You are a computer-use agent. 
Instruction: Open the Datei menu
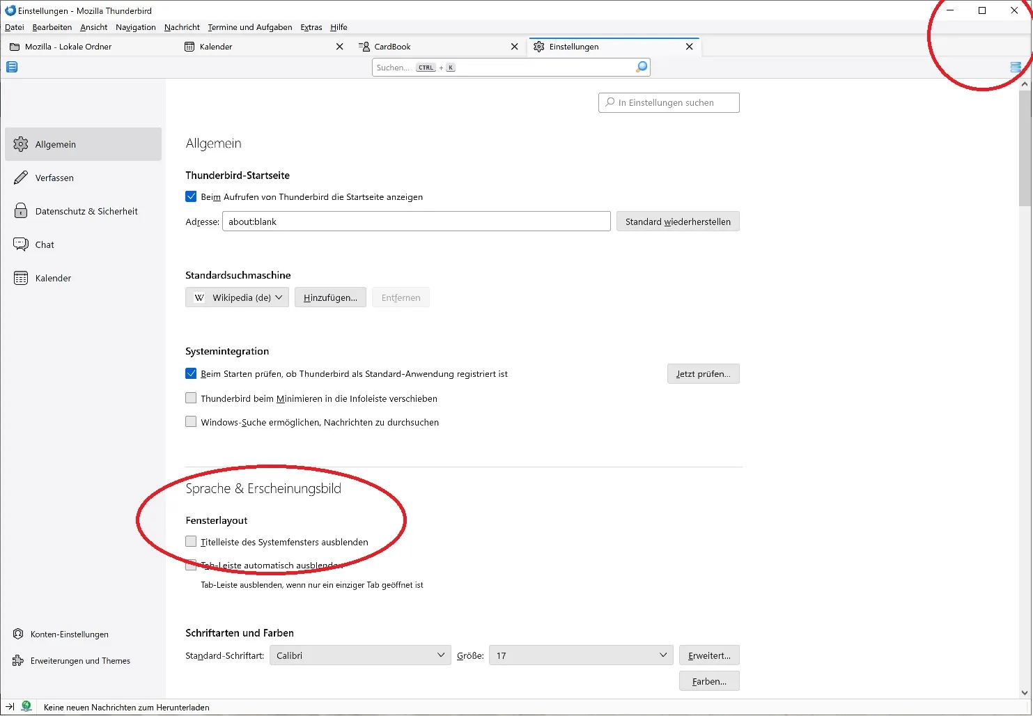pyautogui.click(x=15, y=27)
